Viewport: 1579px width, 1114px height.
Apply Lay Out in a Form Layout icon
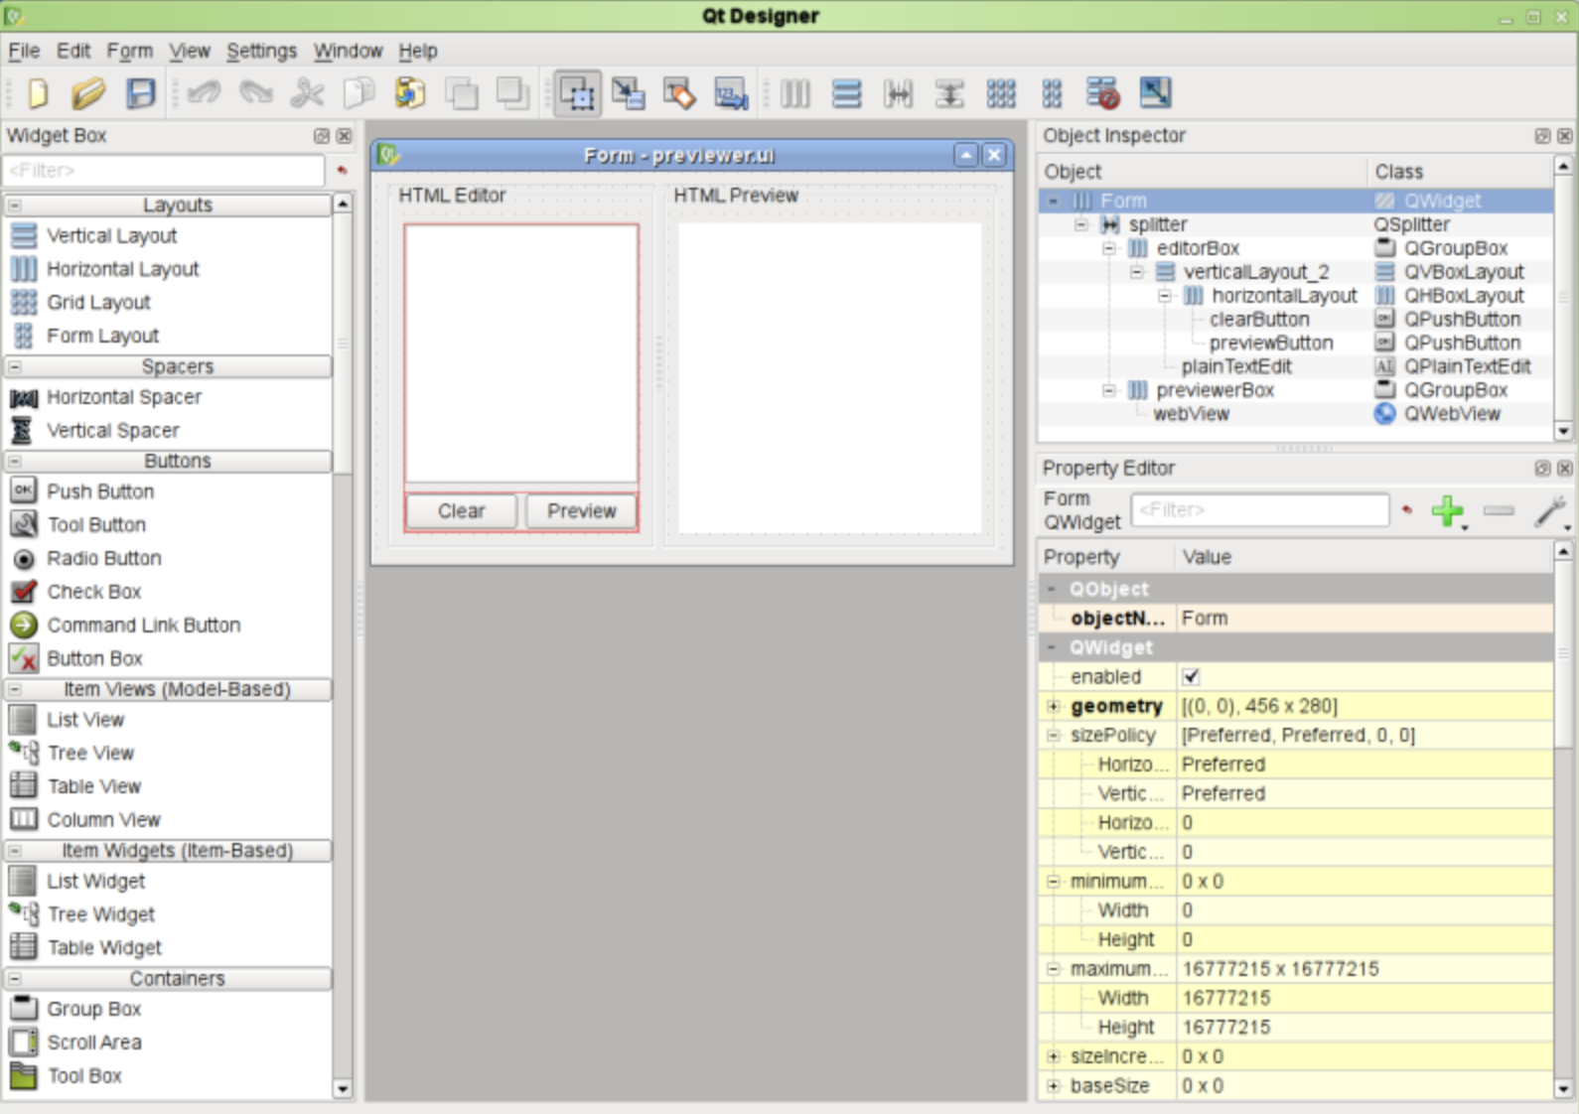1052,93
